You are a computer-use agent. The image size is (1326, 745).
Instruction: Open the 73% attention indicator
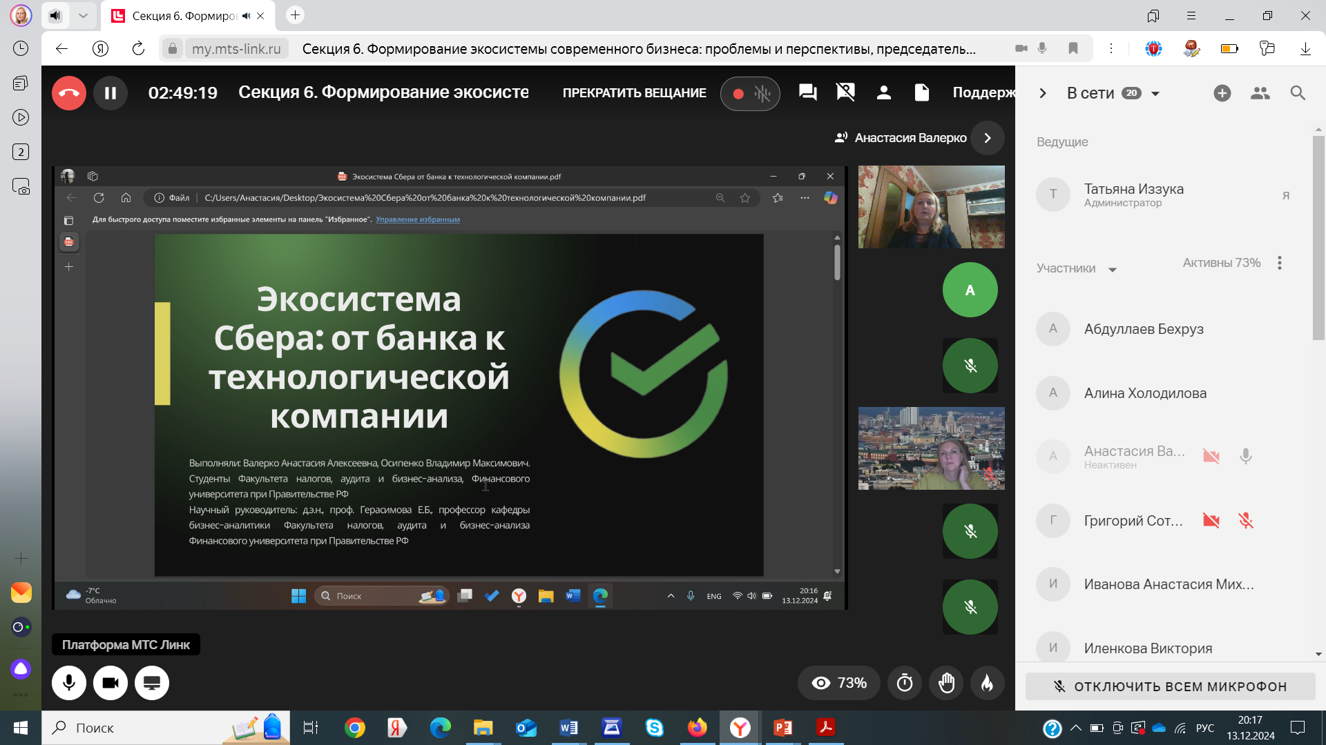click(x=839, y=683)
